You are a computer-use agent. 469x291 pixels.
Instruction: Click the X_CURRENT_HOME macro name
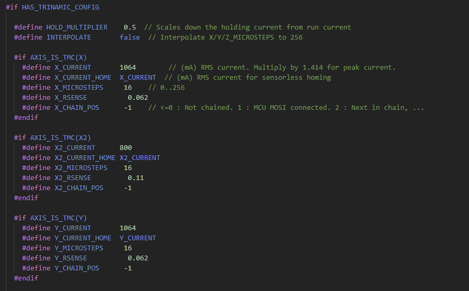tap(83, 78)
